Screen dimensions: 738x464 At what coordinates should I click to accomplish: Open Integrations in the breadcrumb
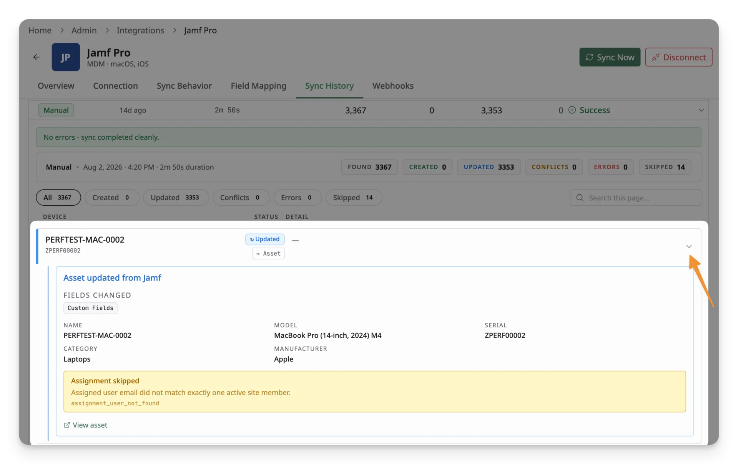(x=140, y=30)
